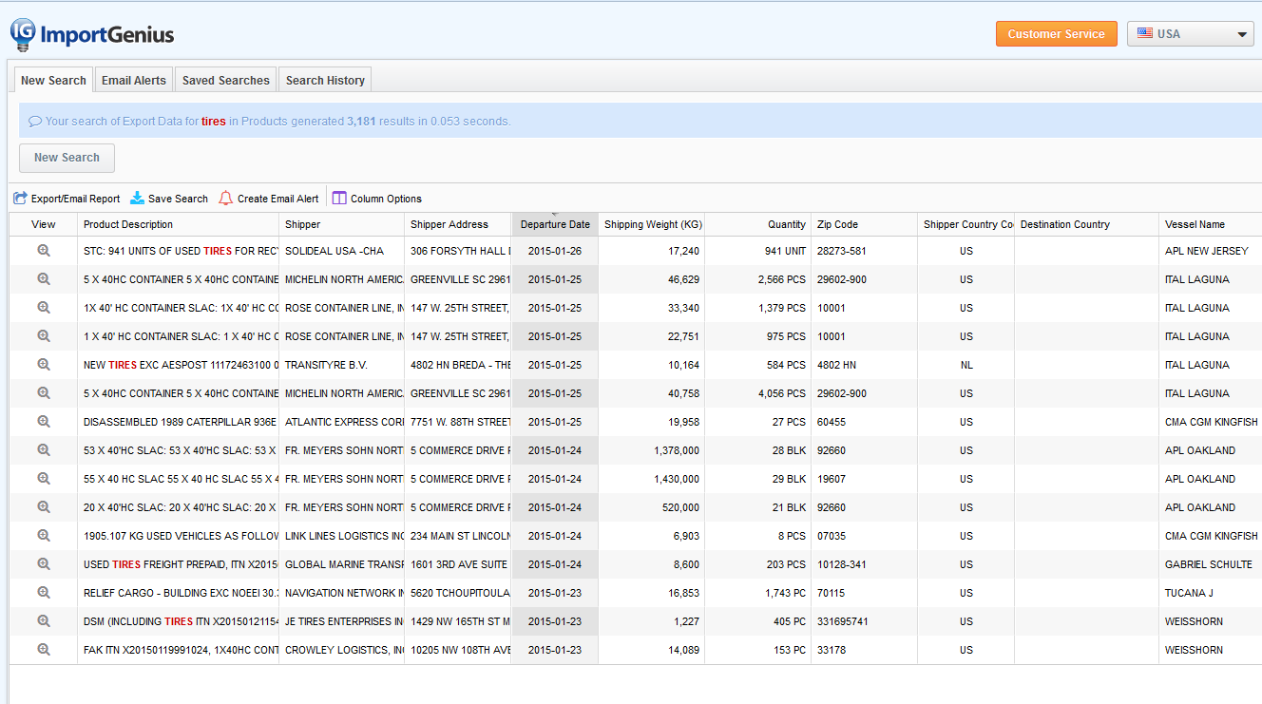Sort by the Vessel Name column header
Screen dimensions: 1262x704
(1195, 225)
